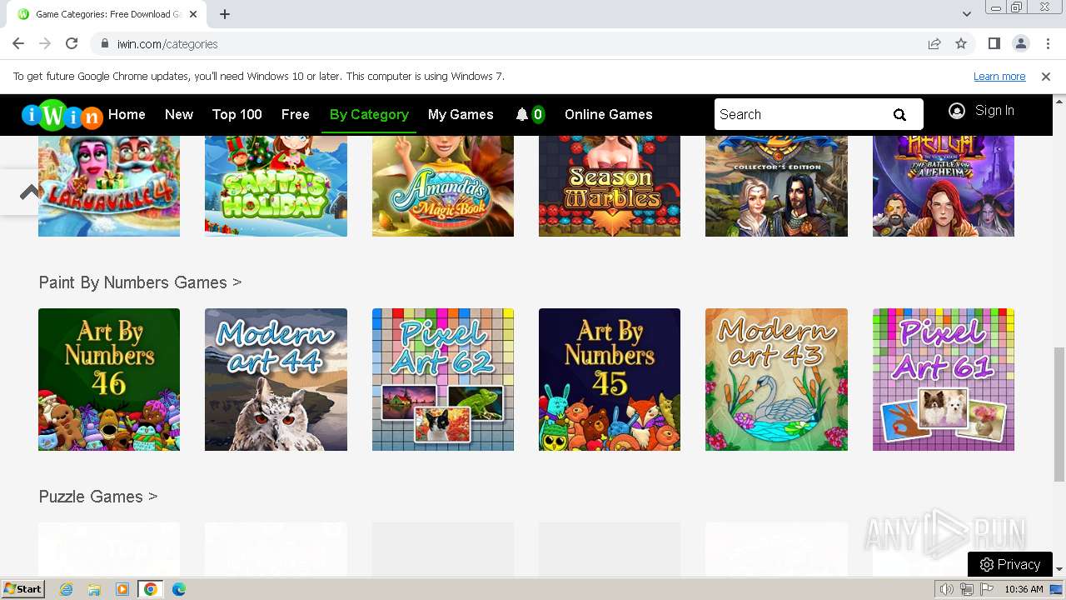Click the Sign In user icon
Image resolution: width=1066 pixels, height=600 pixels.
(x=957, y=111)
